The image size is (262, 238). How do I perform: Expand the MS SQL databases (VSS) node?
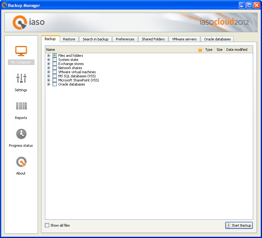(48, 76)
